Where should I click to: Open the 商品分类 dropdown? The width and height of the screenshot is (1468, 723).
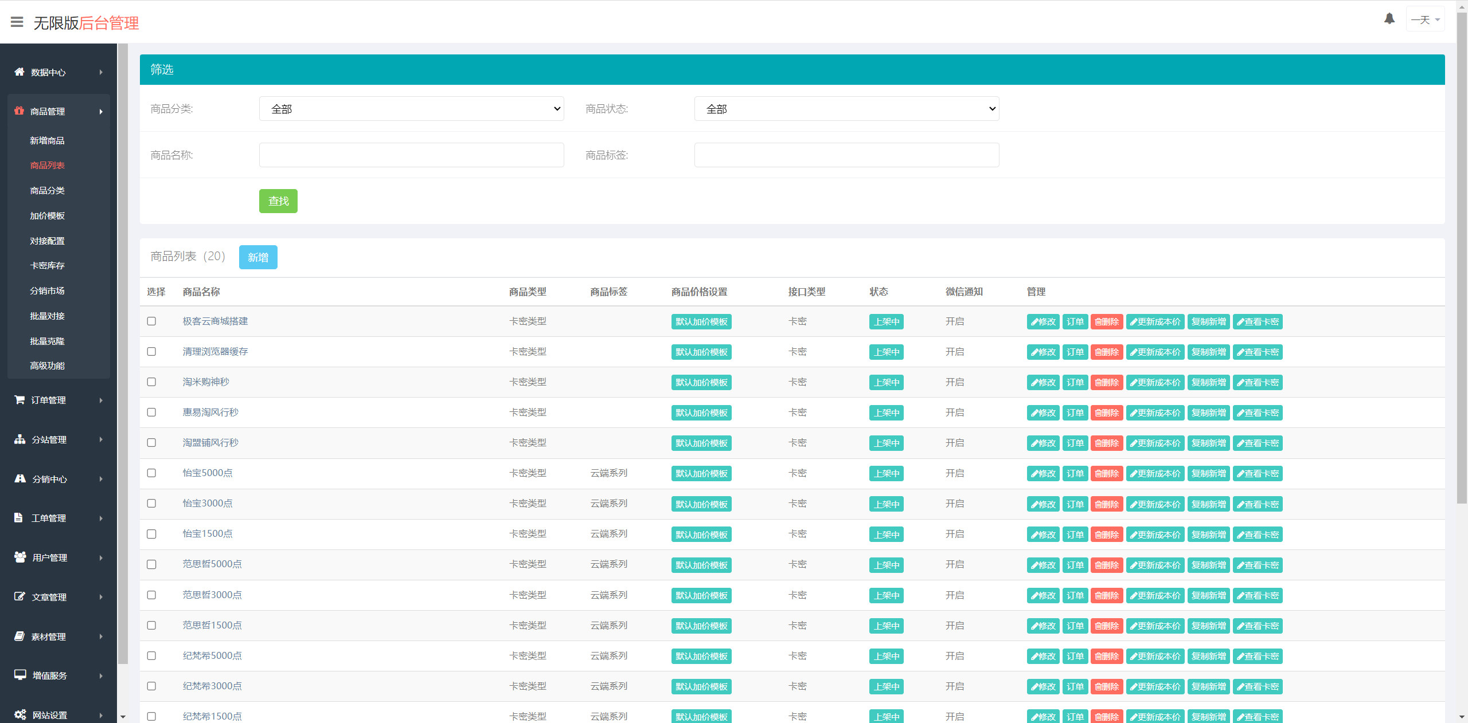pos(411,109)
